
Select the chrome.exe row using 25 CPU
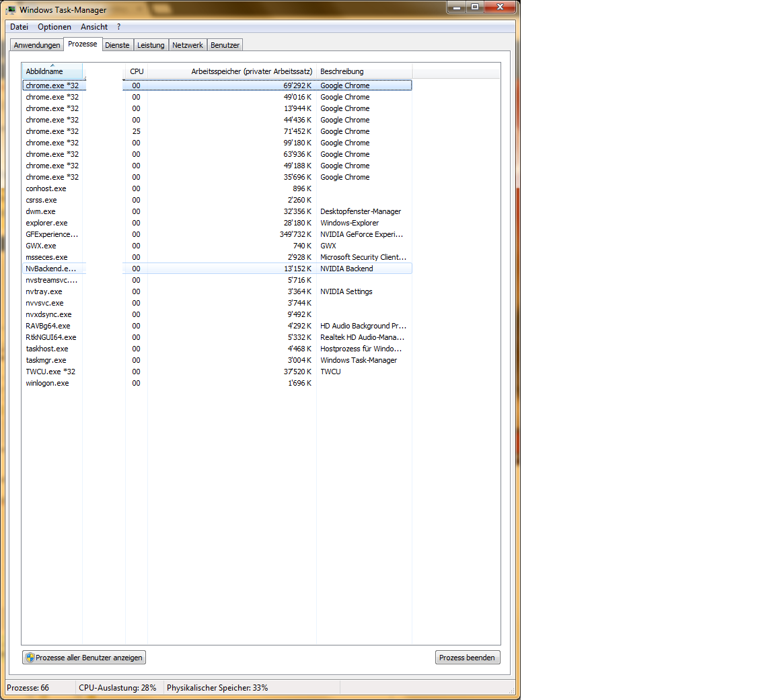click(217, 131)
